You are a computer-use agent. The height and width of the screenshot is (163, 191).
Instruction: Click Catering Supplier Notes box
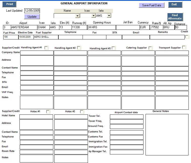[138, 103]
